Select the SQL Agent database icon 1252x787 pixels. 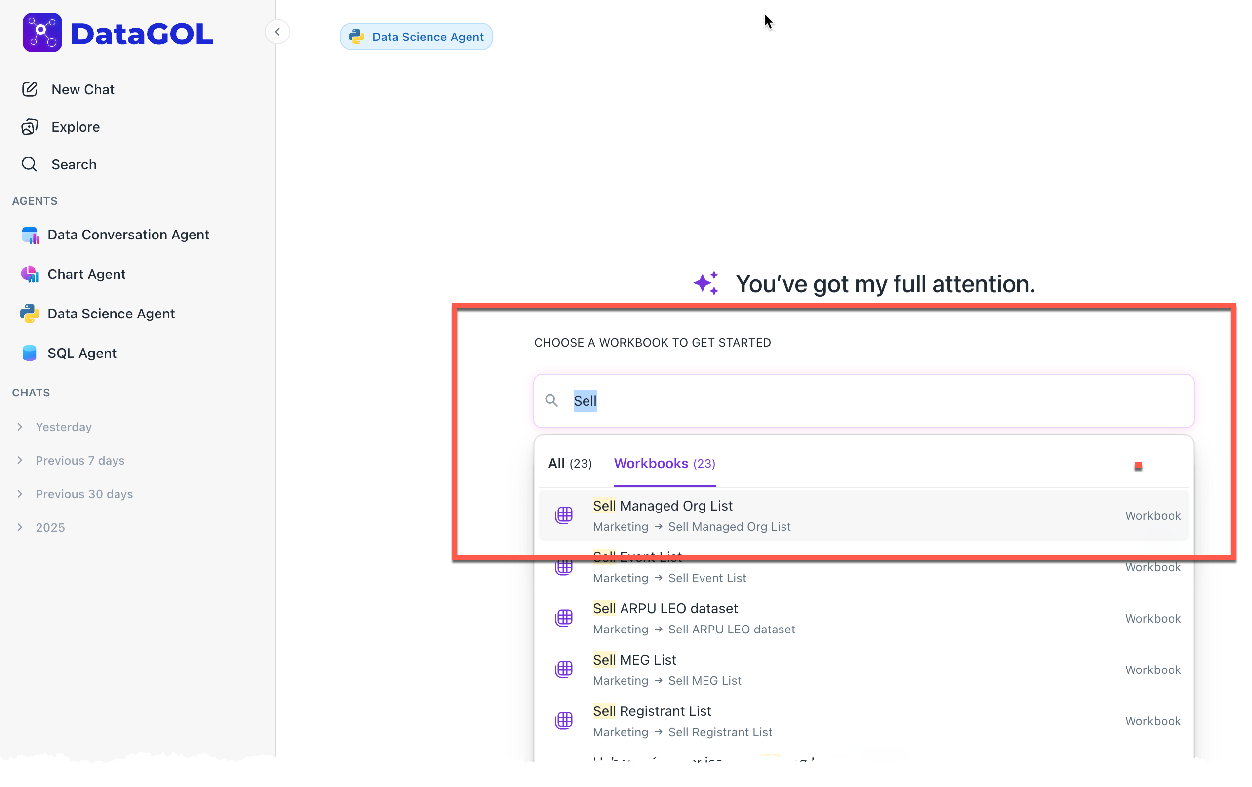click(x=30, y=353)
